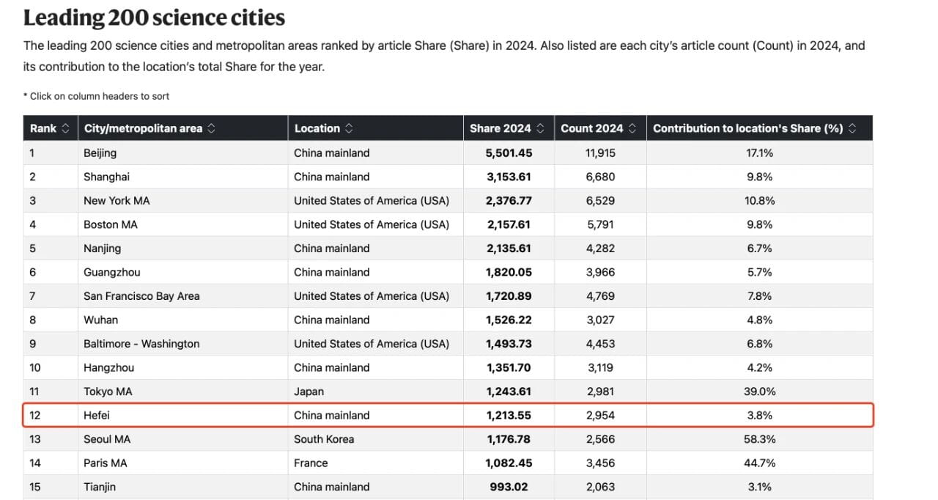Click the sort icon on Contribution to location's Share

[852, 128]
